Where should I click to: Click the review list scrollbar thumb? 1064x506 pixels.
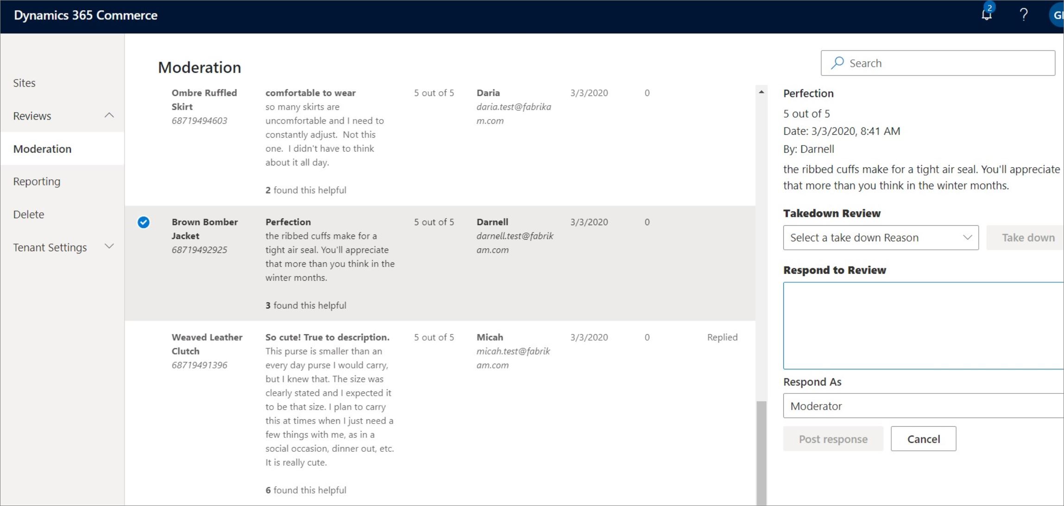pos(762,453)
